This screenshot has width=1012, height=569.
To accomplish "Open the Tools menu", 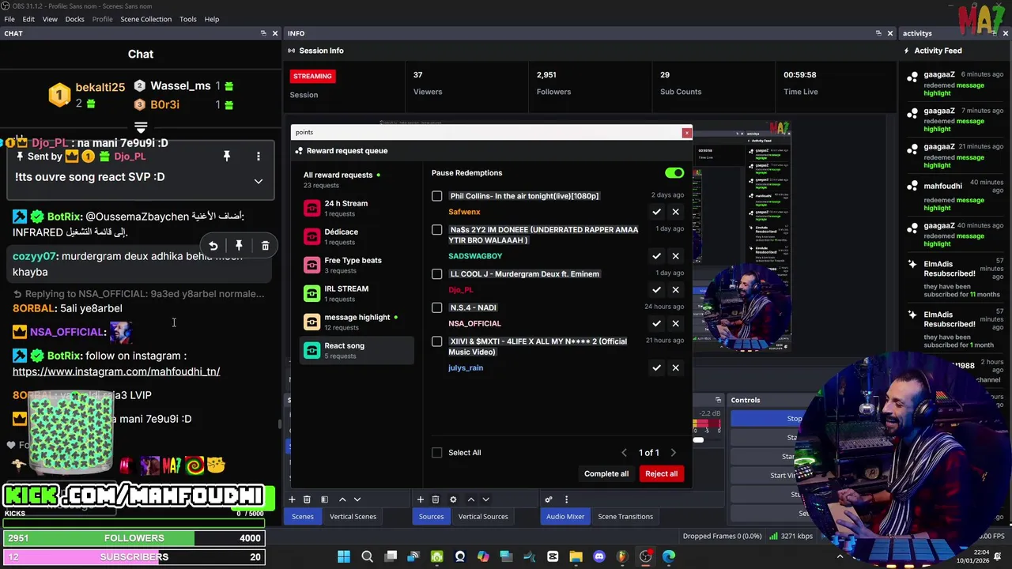I will click(x=187, y=19).
